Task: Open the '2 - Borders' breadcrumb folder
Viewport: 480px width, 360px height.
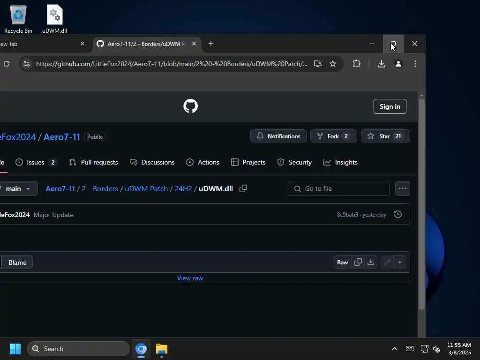Action: click(99, 188)
